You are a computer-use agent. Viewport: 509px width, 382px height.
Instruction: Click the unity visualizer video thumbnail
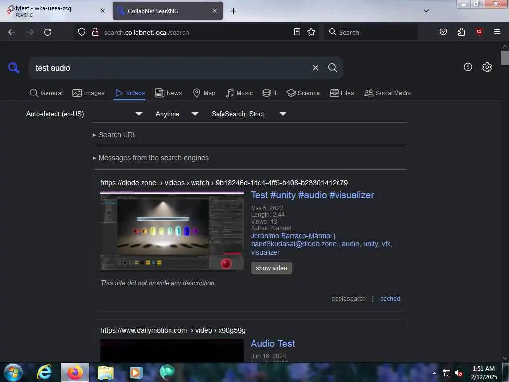(x=171, y=231)
